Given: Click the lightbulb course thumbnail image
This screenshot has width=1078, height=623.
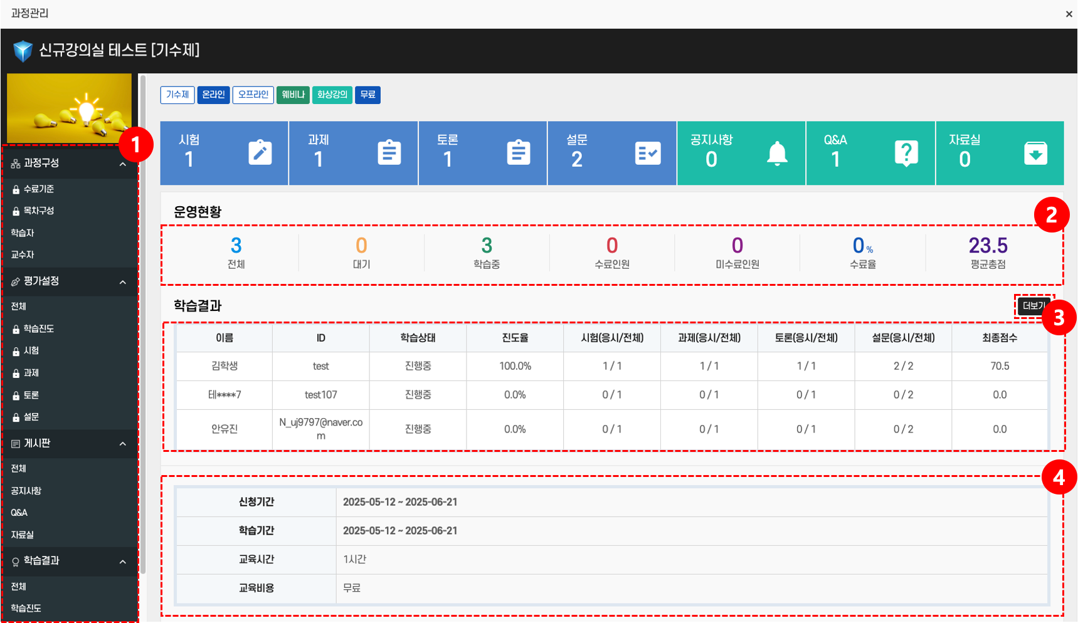Looking at the screenshot, I should 69,108.
